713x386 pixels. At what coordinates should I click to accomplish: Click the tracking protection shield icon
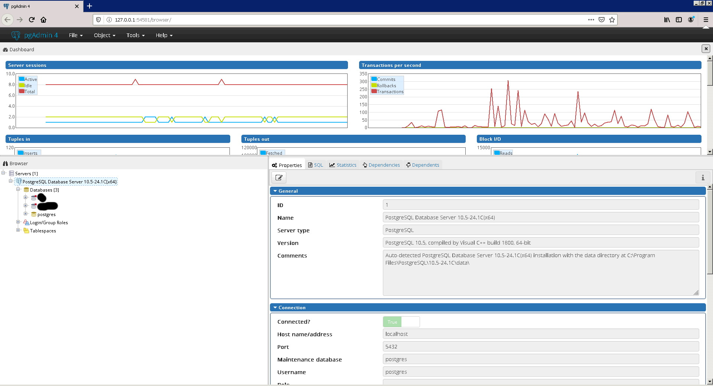pyautogui.click(x=98, y=20)
